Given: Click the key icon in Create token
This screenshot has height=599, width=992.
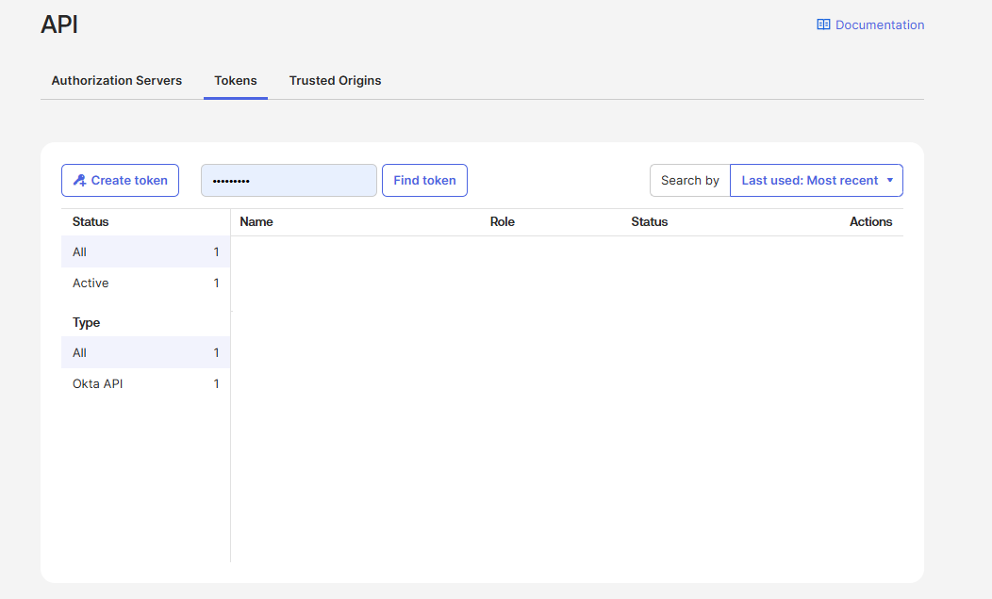Looking at the screenshot, I should [80, 181].
